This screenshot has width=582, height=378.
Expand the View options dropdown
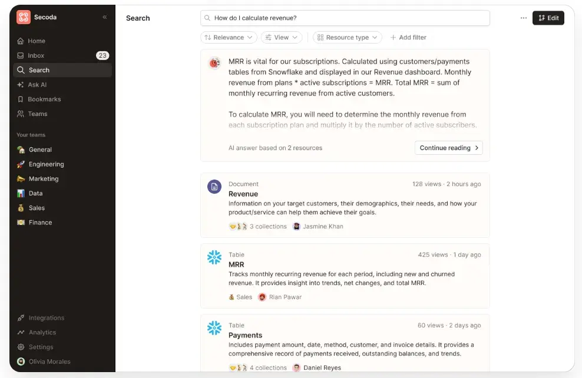(x=281, y=38)
